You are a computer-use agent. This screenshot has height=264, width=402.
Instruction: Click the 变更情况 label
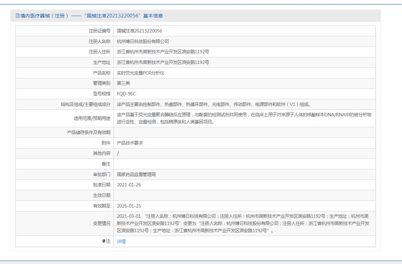[x=102, y=223]
